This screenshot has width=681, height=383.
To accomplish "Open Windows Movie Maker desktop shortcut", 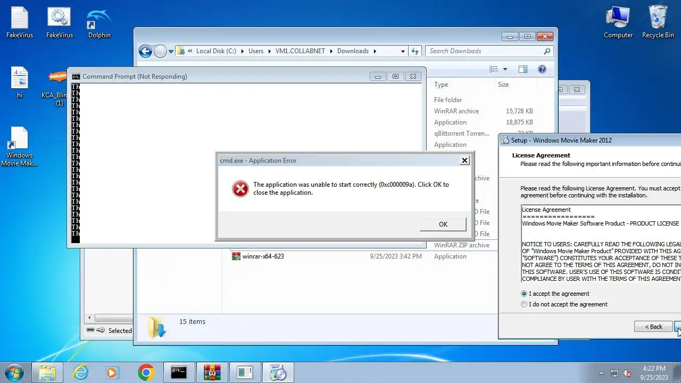I will click(19, 147).
